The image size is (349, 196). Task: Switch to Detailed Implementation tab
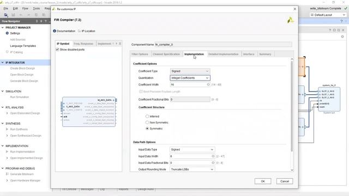[x=223, y=54]
